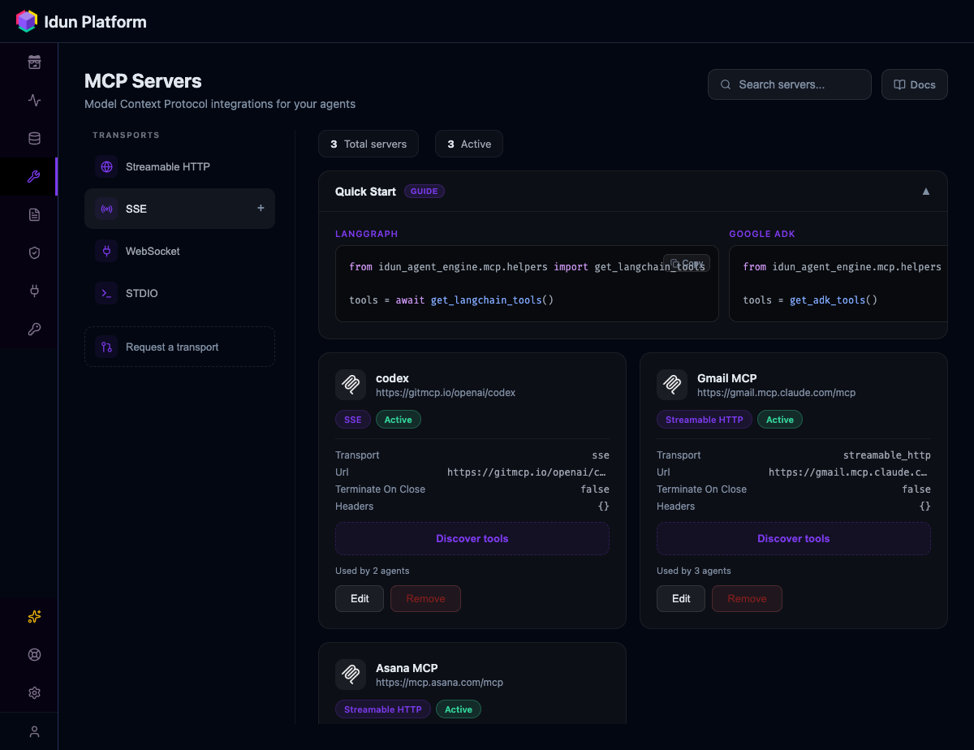Click the Asana MCP server logo icon

pyautogui.click(x=351, y=675)
